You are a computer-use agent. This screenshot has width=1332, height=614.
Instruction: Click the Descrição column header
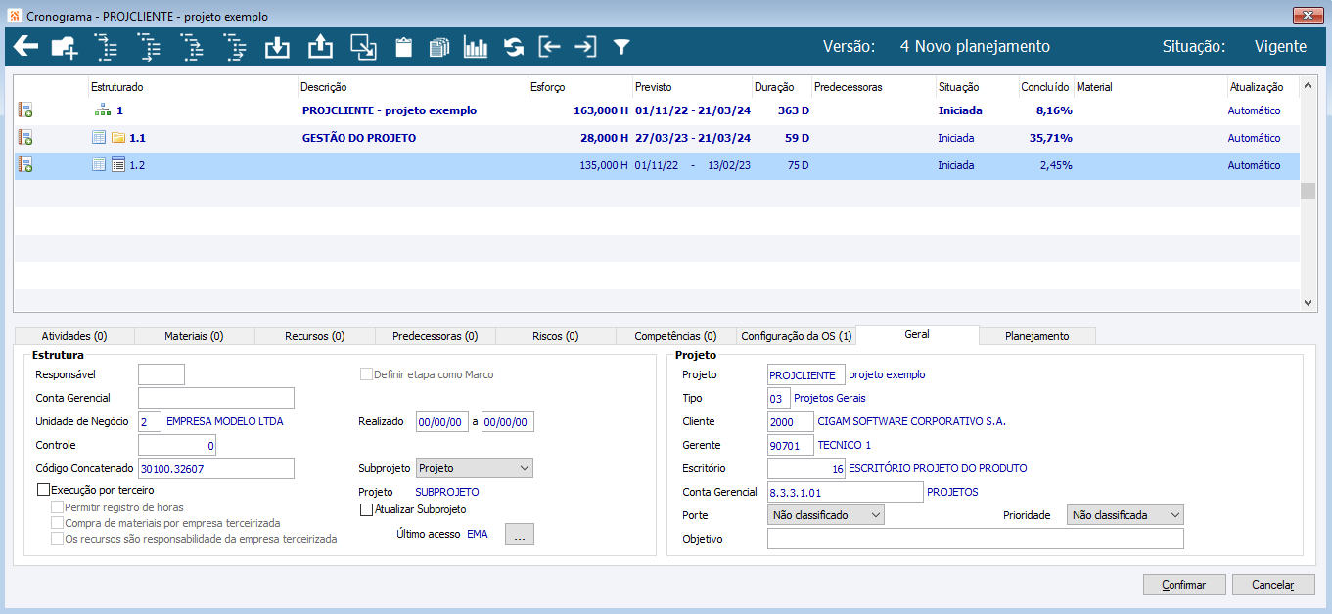412,87
